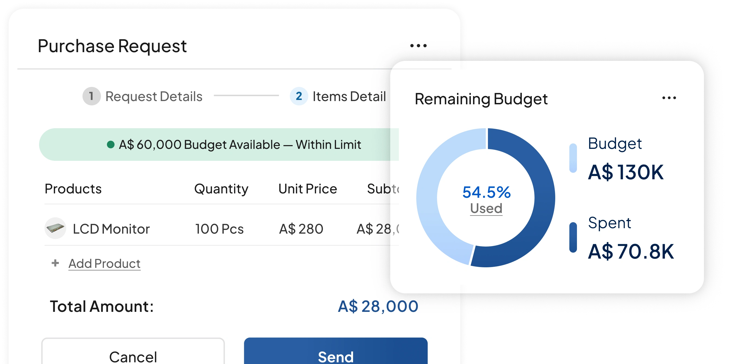This screenshot has width=730, height=364.
Task: Click the Cancel button
Action: pyautogui.click(x=133, y=351)
